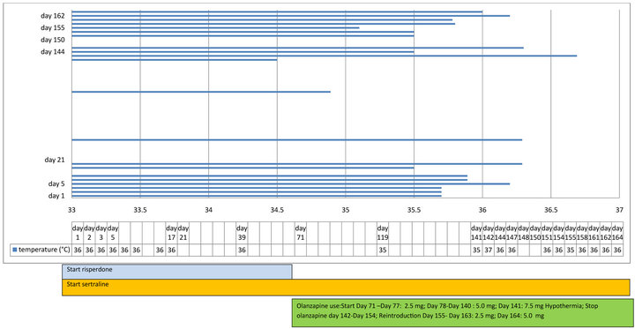Click x-axis tick label '33'

click(71, 210)
